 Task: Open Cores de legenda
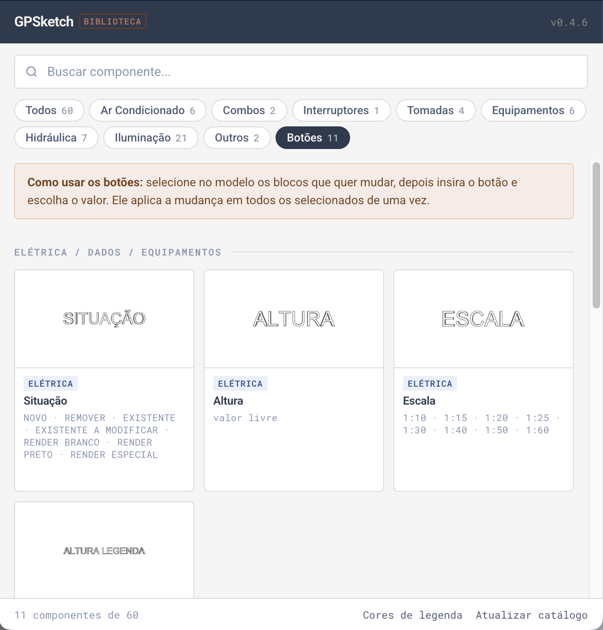click(x=412, y=615)
